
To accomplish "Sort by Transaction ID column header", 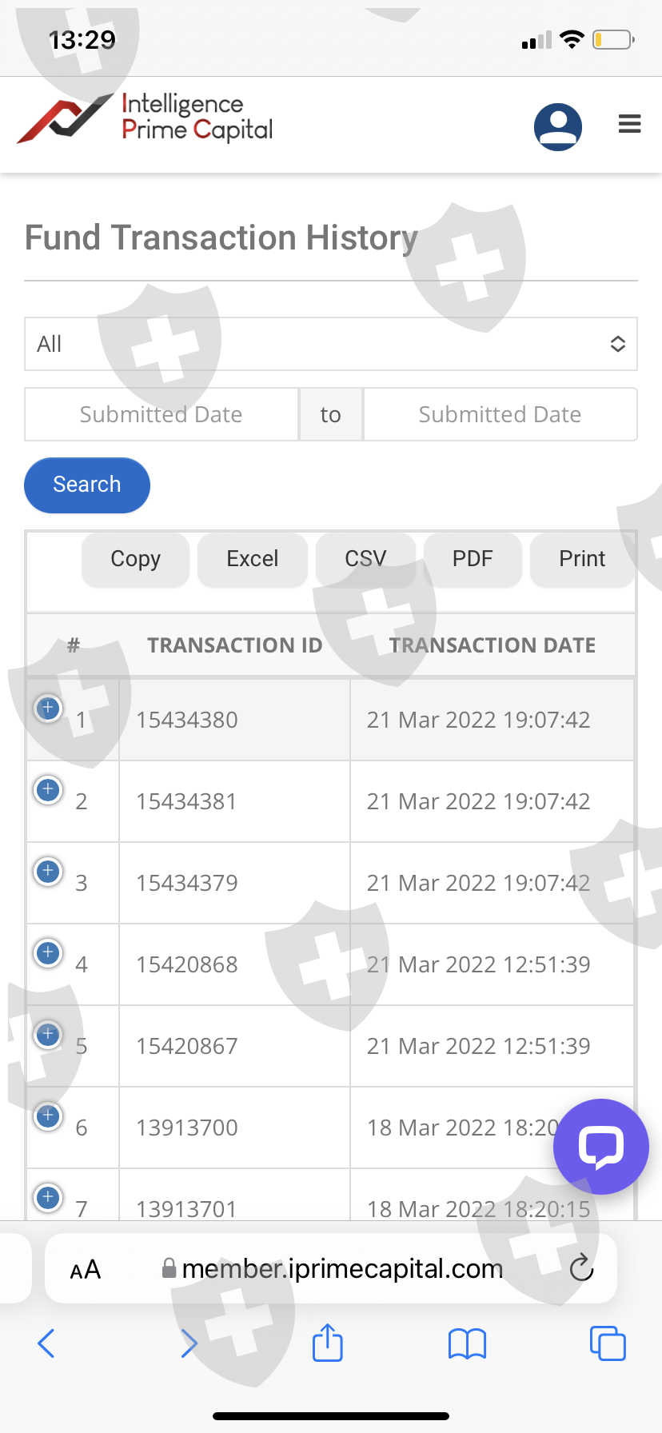I will (234, 645).
